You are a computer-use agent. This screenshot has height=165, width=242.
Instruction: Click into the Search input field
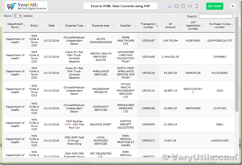[x=216, y=16]
